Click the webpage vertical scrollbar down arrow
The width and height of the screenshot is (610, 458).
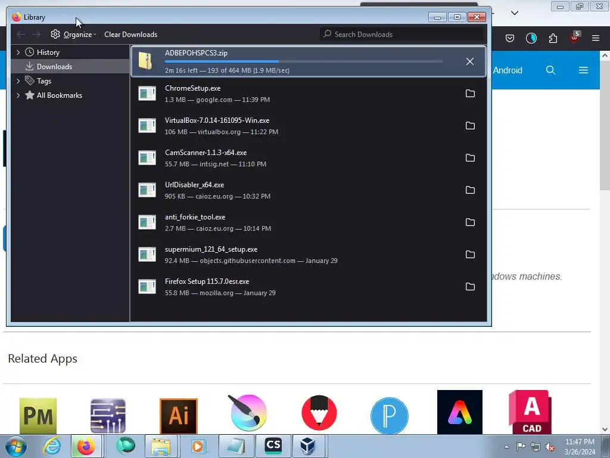pyautogui.click(x=605, y=429)
